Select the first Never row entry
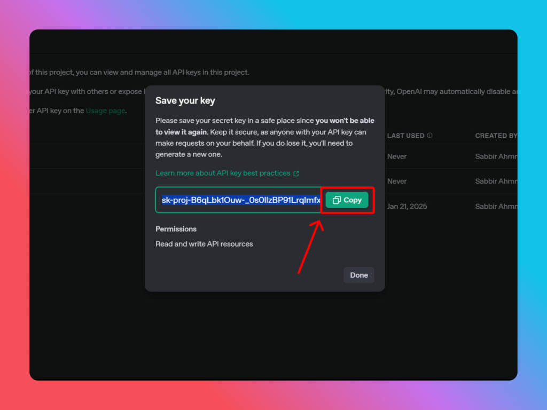 click(x=397, y=156)
